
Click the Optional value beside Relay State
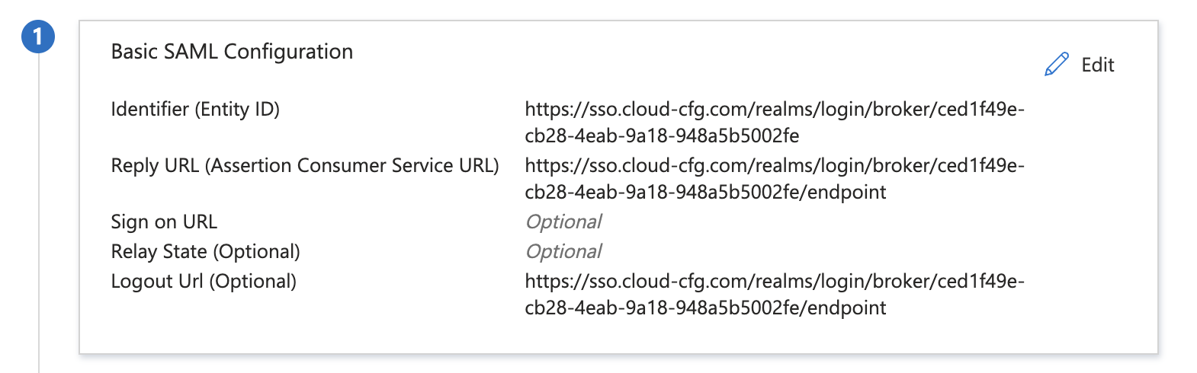(x=563, y=252)
